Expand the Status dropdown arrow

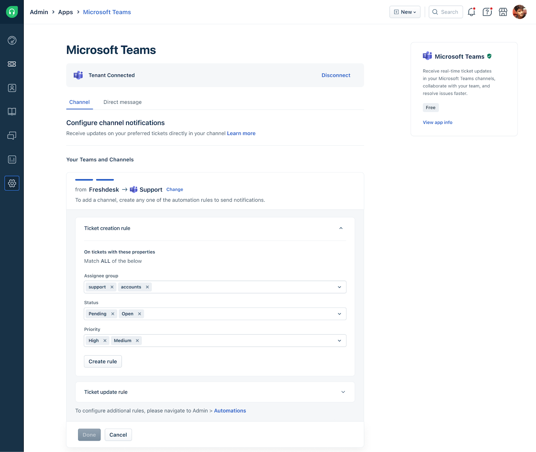(x=339, y=314)
